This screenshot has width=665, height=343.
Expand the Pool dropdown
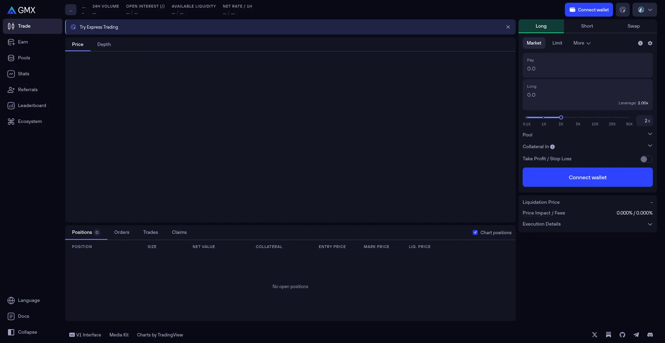(650, 134)
